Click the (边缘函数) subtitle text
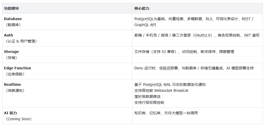Image resolution: width=265 pixels, height=127 pixels. pyautogui.click(x=15, y=74)
